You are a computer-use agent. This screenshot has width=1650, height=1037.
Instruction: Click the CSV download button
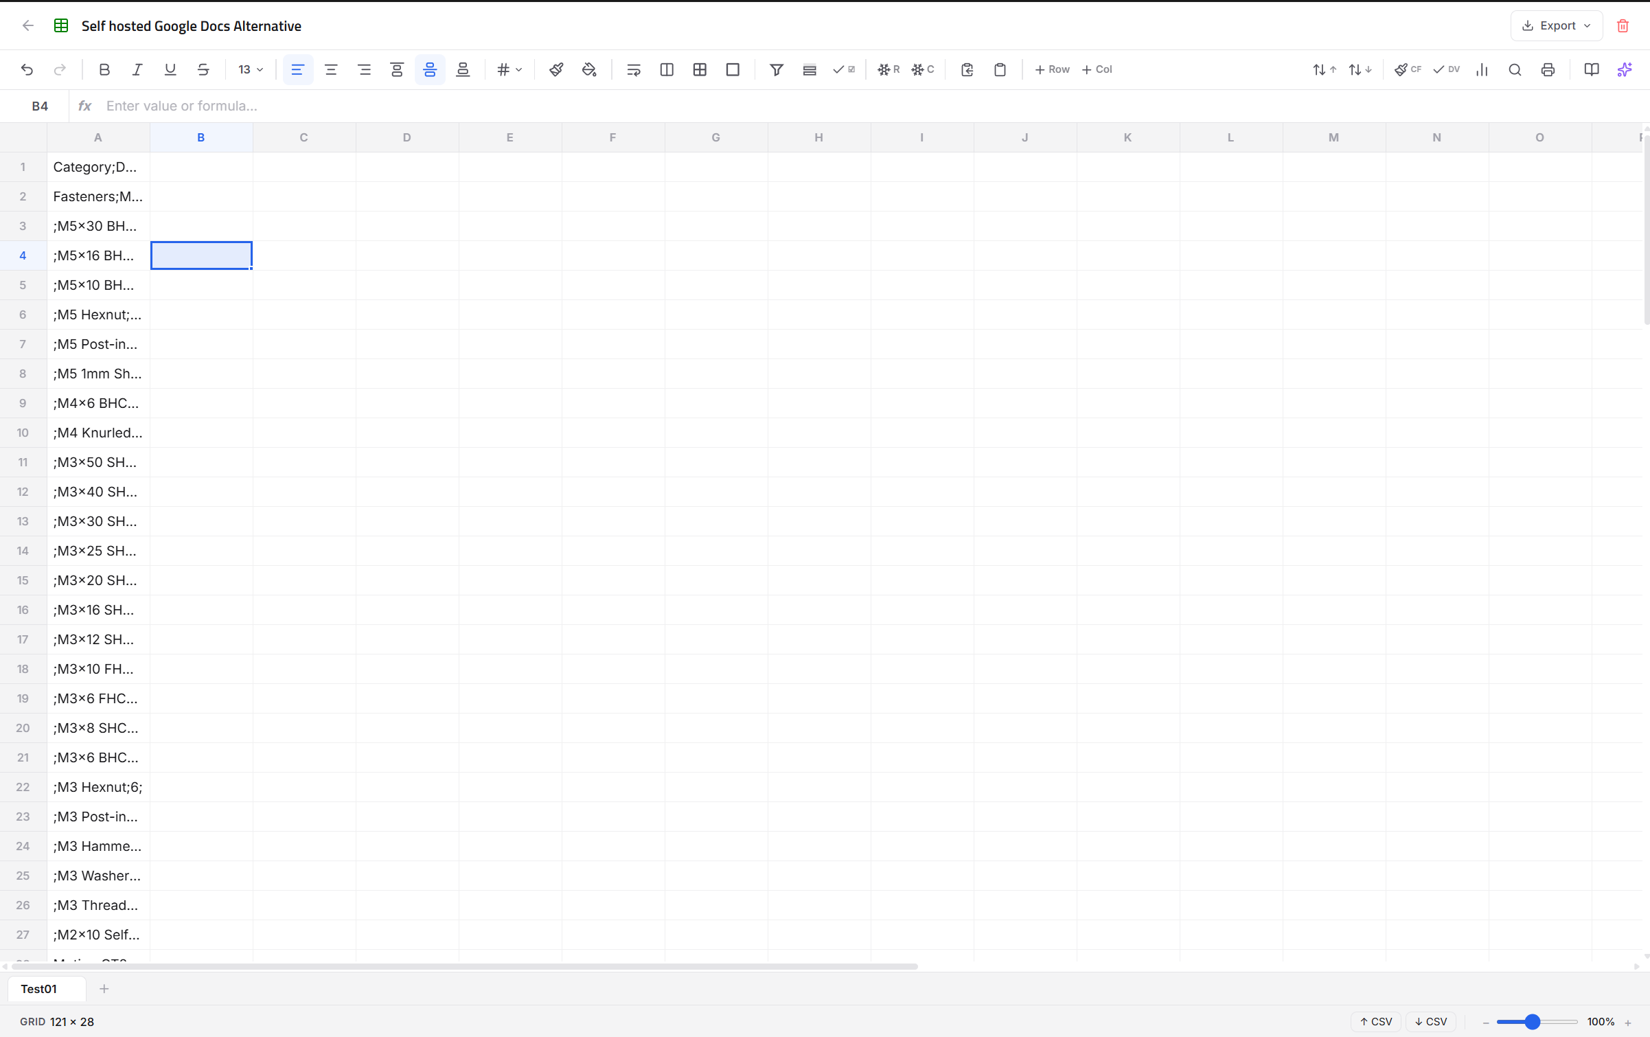point(1430,1021)
